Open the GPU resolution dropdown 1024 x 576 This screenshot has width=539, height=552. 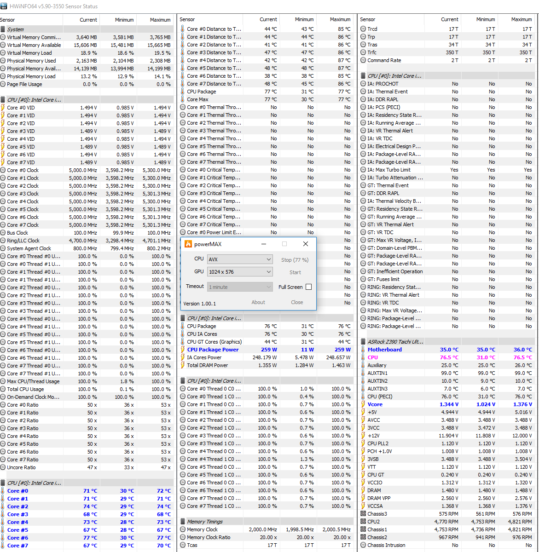[240, 272]
